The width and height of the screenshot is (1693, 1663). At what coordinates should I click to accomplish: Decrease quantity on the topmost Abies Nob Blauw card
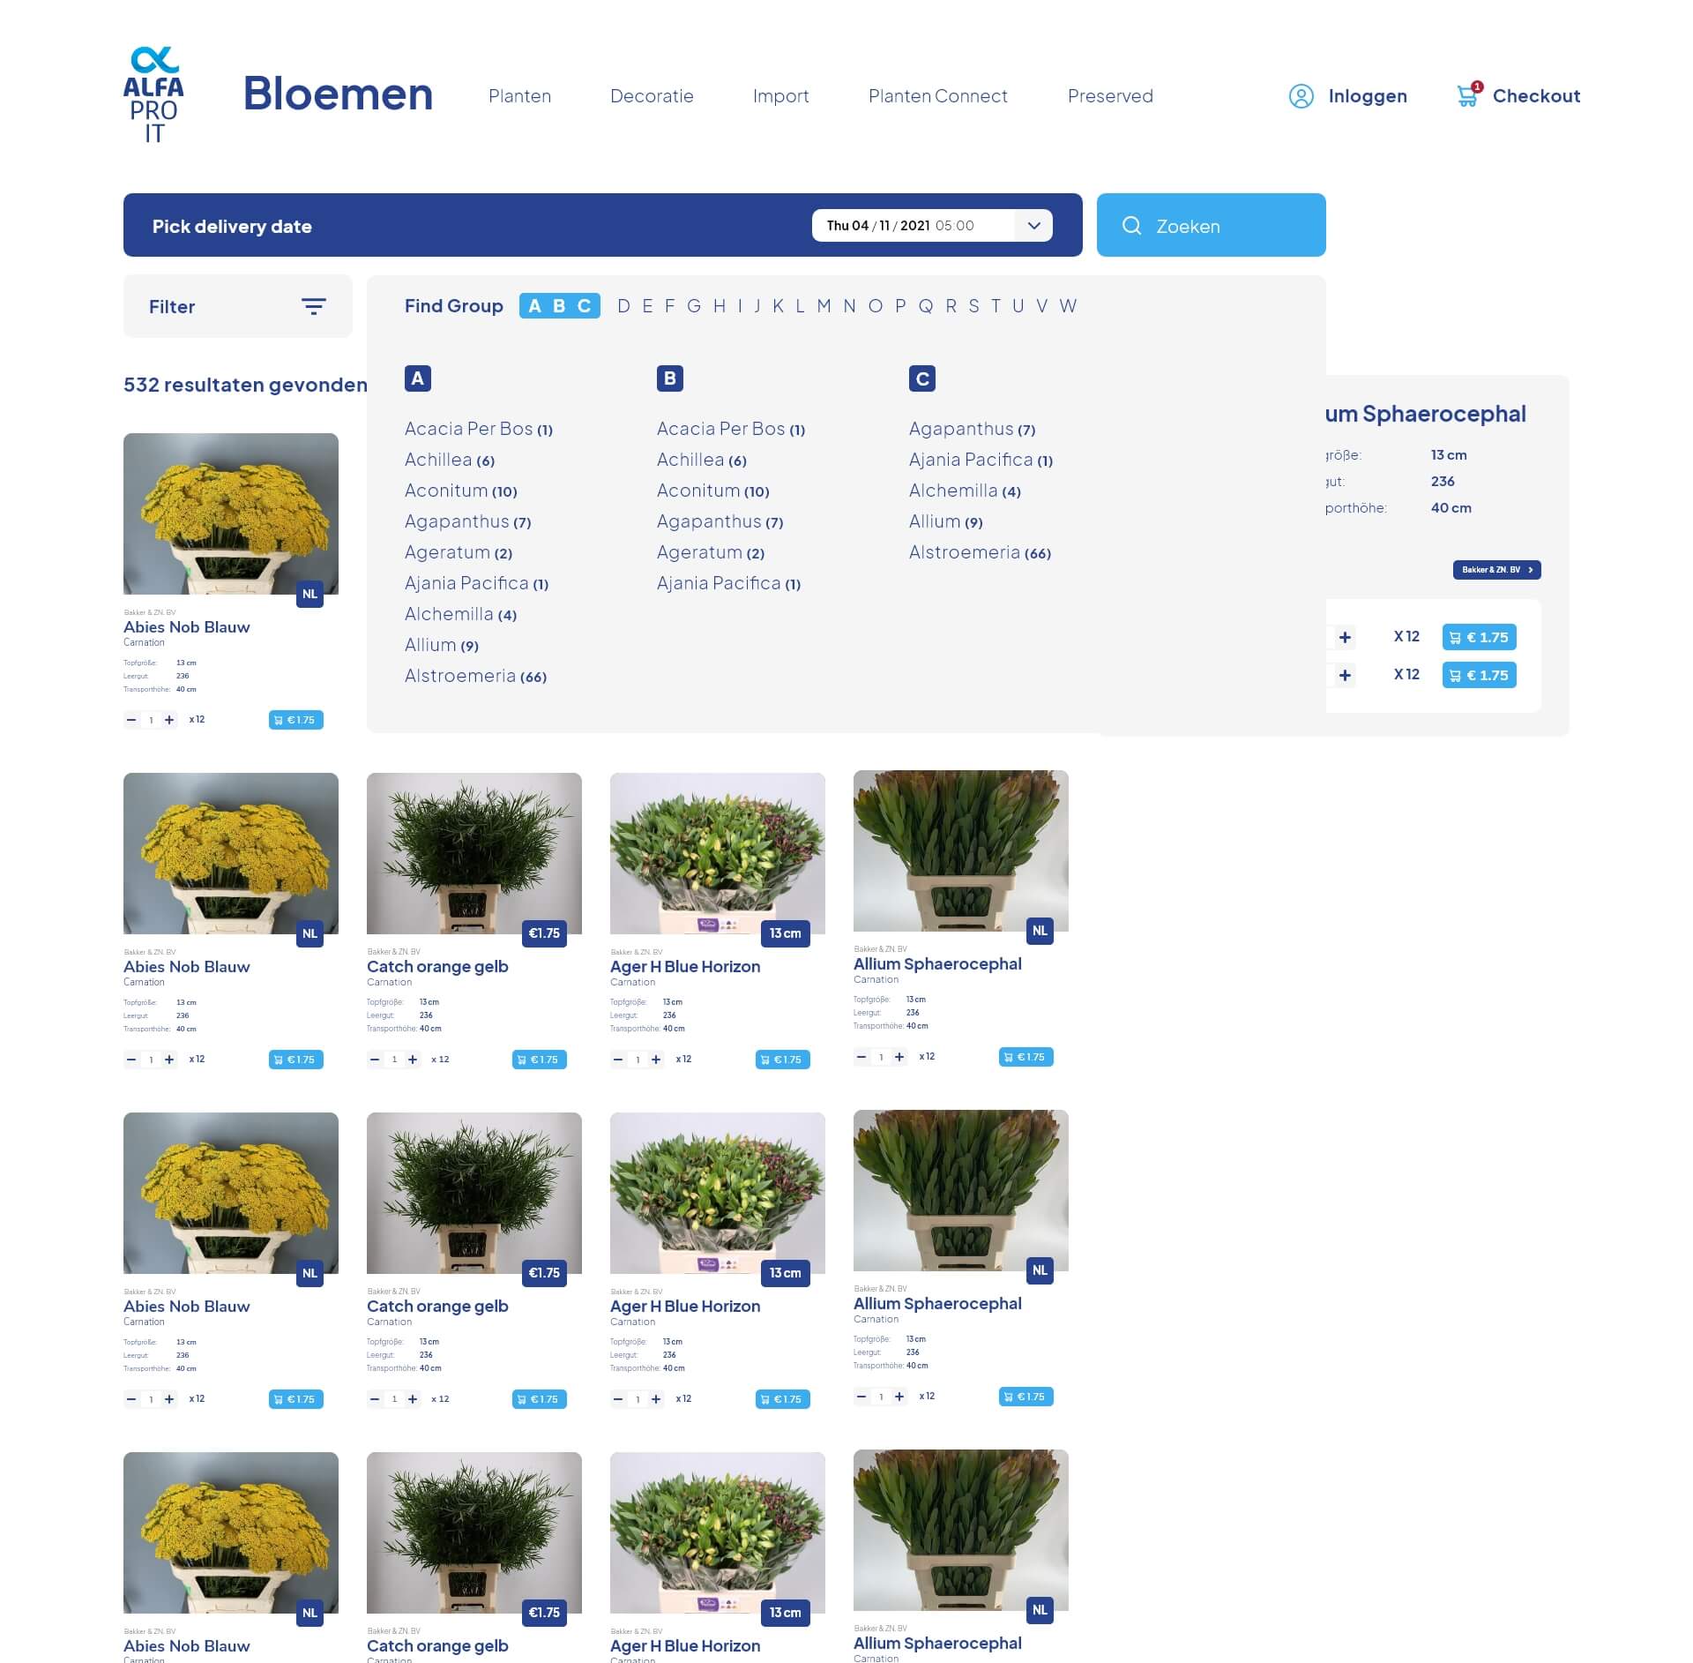tap(131, 720)
